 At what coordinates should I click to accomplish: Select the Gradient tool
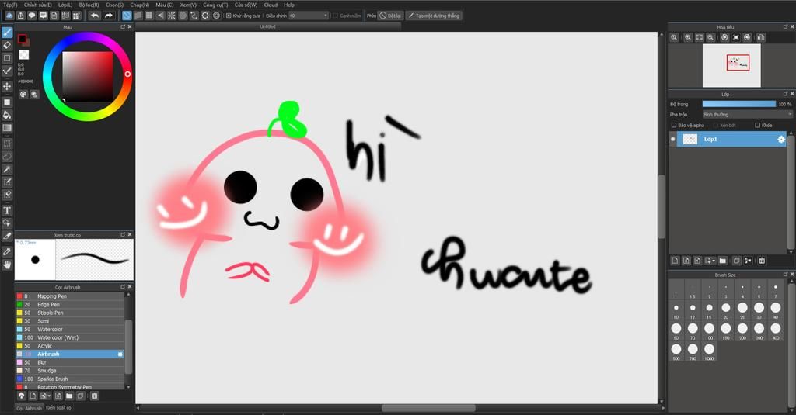(x=7, y=128)
